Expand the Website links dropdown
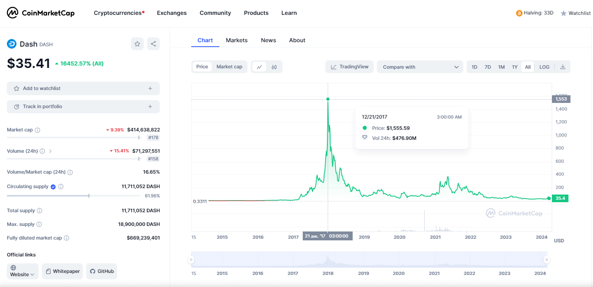The width and height of the screenshot is (593, 287). (23, 271)
